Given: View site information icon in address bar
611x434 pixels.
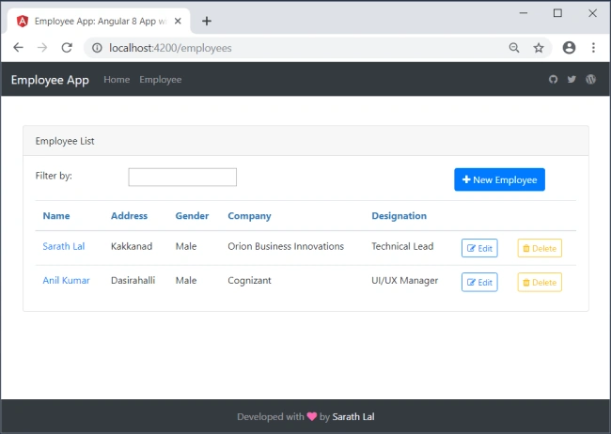Looking at the screenshot, I should [97, 48].
